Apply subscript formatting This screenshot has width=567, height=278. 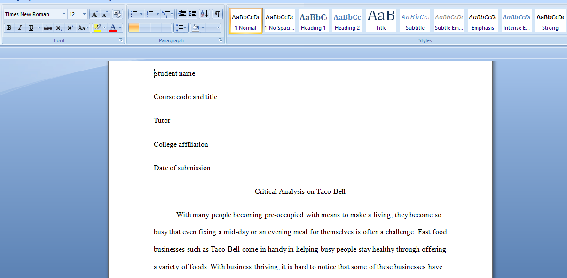pos(59,28)
